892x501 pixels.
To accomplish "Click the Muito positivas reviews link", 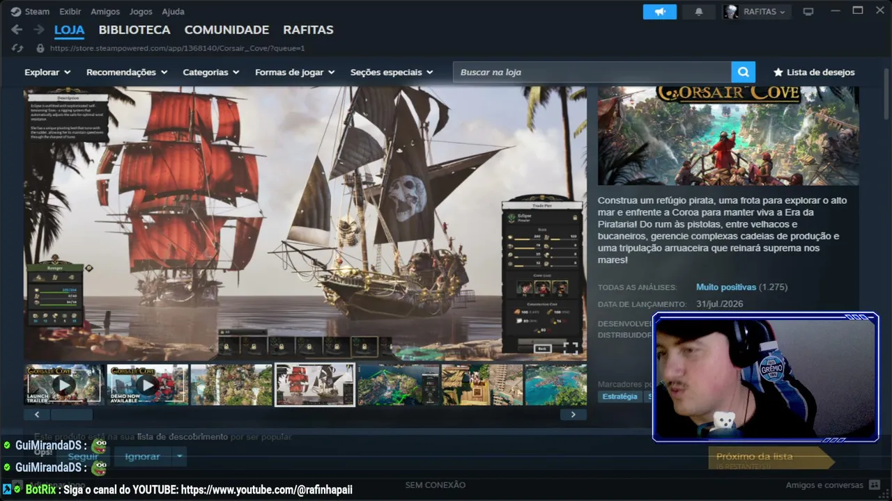I will 726,287.
